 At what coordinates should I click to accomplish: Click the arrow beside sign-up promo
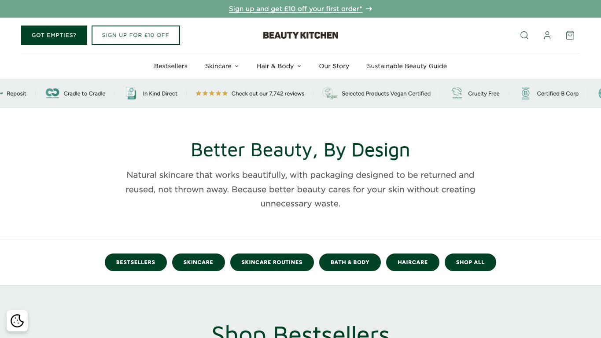(369, 9)
